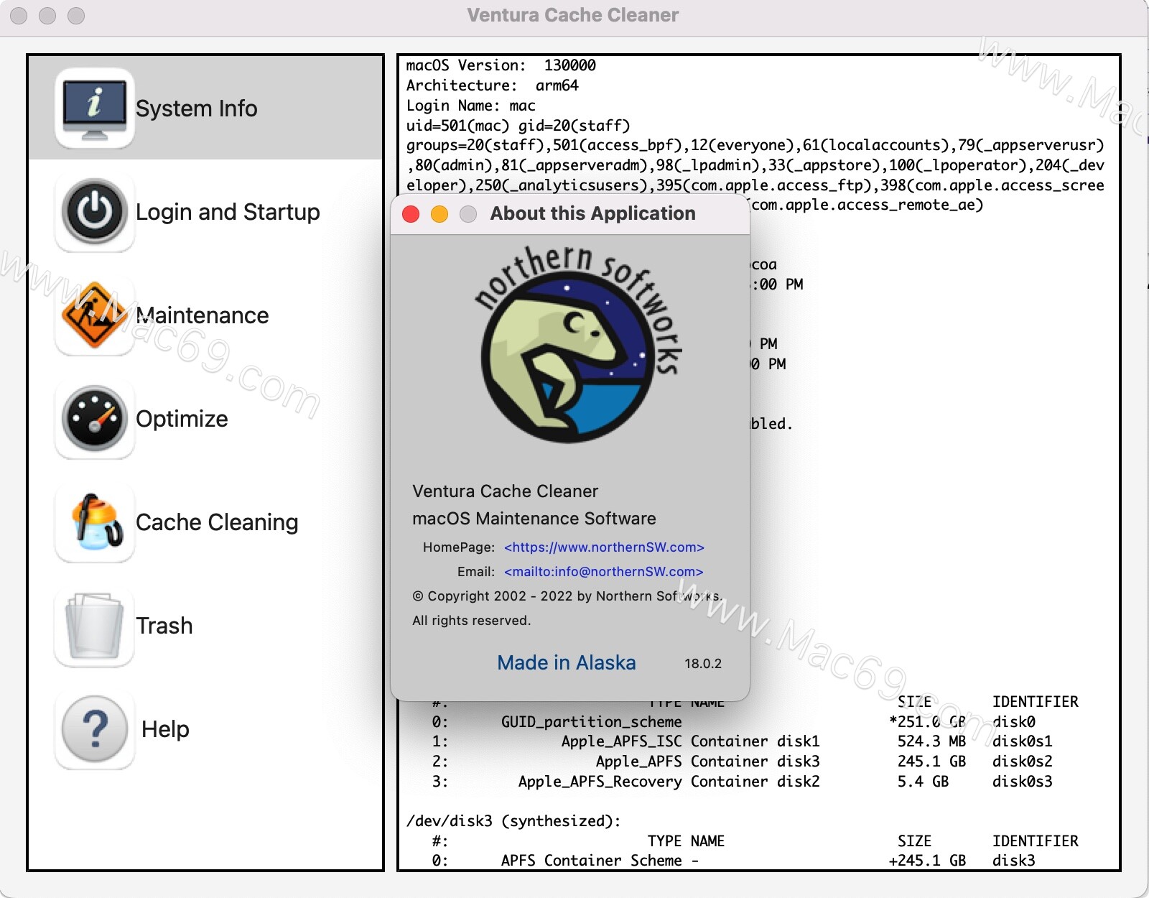1149x898 pixels.
Task: Click the GUID_partition_scheme row
Action: (x=733, y=721)
